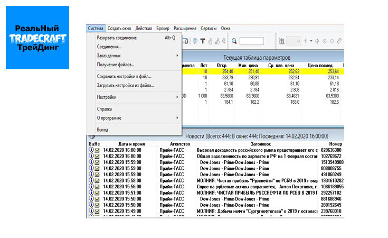Select highlighted cell with price 253,64
The height and width of the screenshot is (238, 388).
321,71
